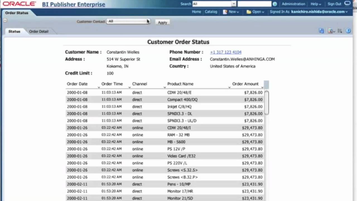Open the Catalog page
Screen dimensions: 357x201
pos(211,12)
